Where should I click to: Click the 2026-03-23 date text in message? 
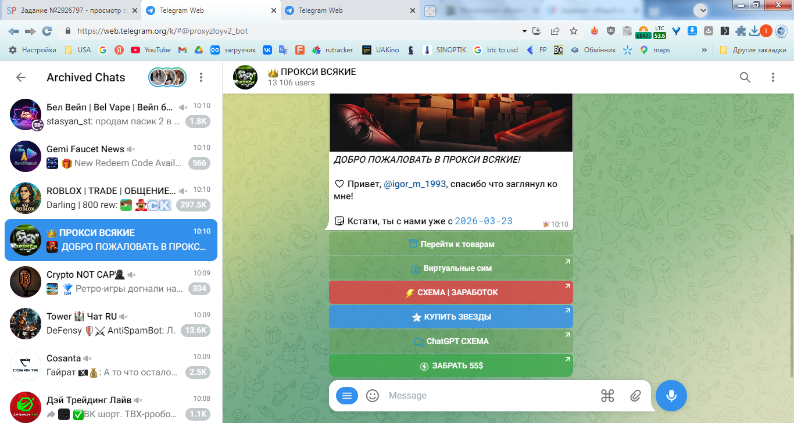point(484,221)
